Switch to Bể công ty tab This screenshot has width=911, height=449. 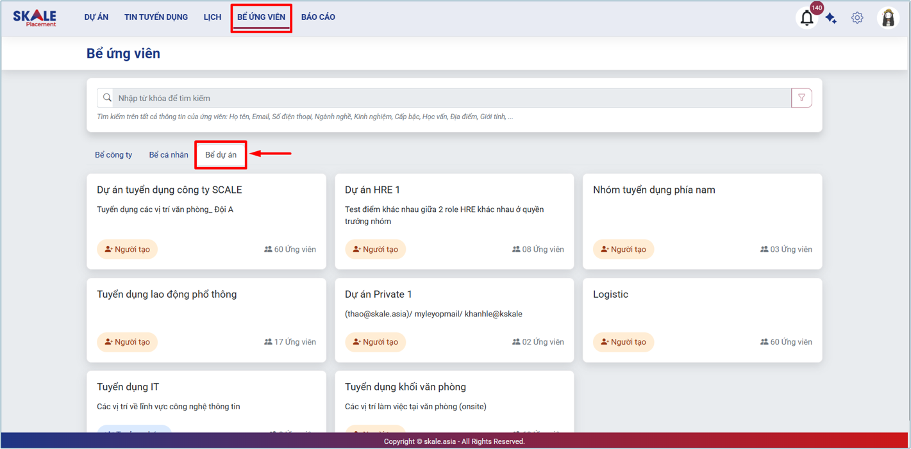(113, 155)
